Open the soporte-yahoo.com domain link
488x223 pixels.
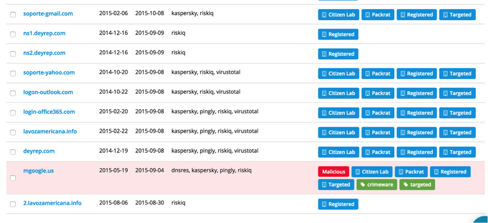tap(49, 73)
